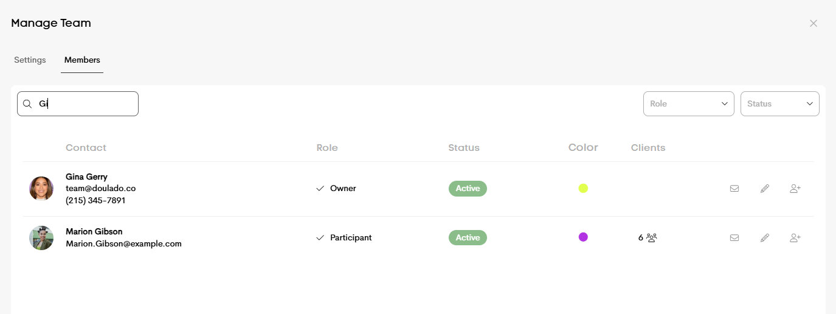Click the member search input field
Viewport: 836px width, 314px height.
[x=78, y=103]
